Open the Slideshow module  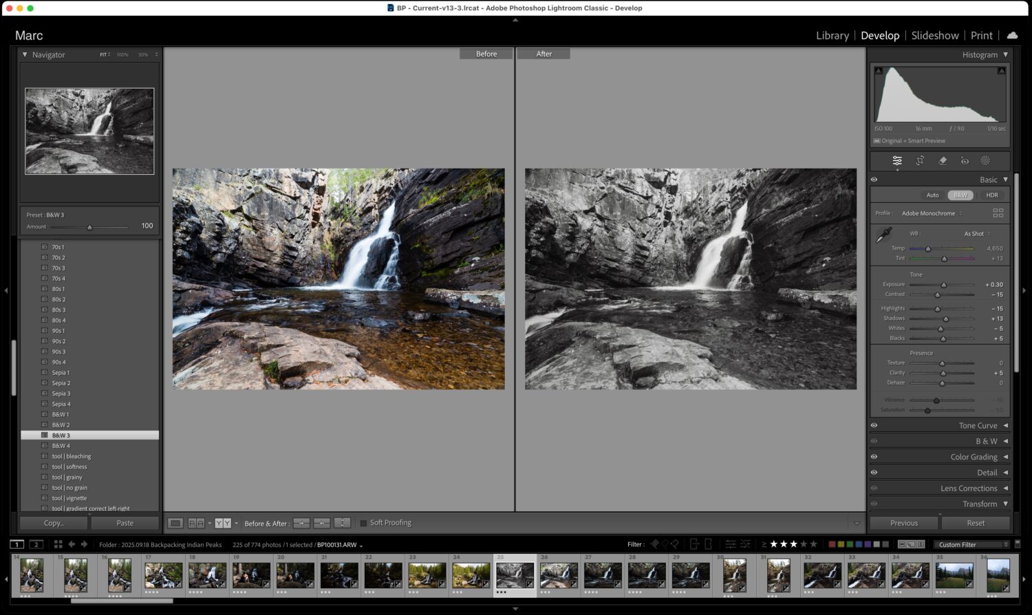click(934, 36)
